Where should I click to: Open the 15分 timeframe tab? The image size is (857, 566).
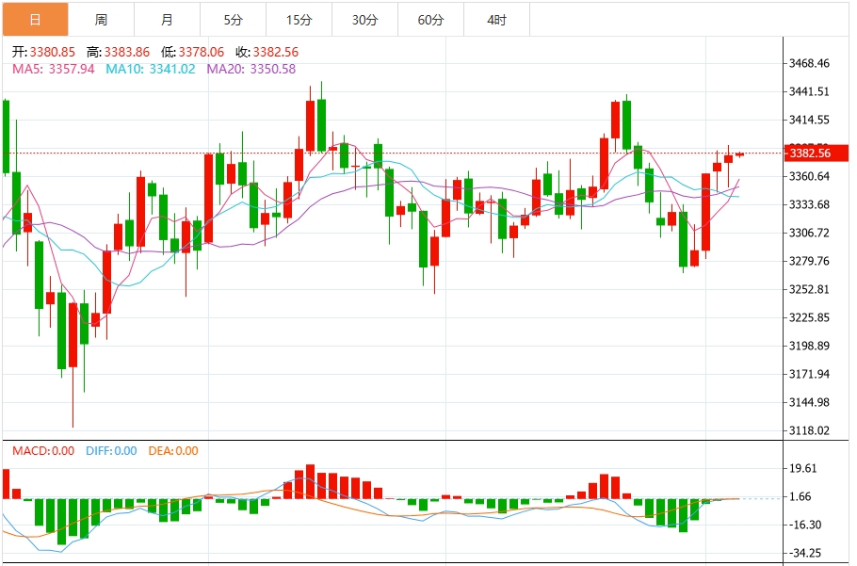click(299, 20)
